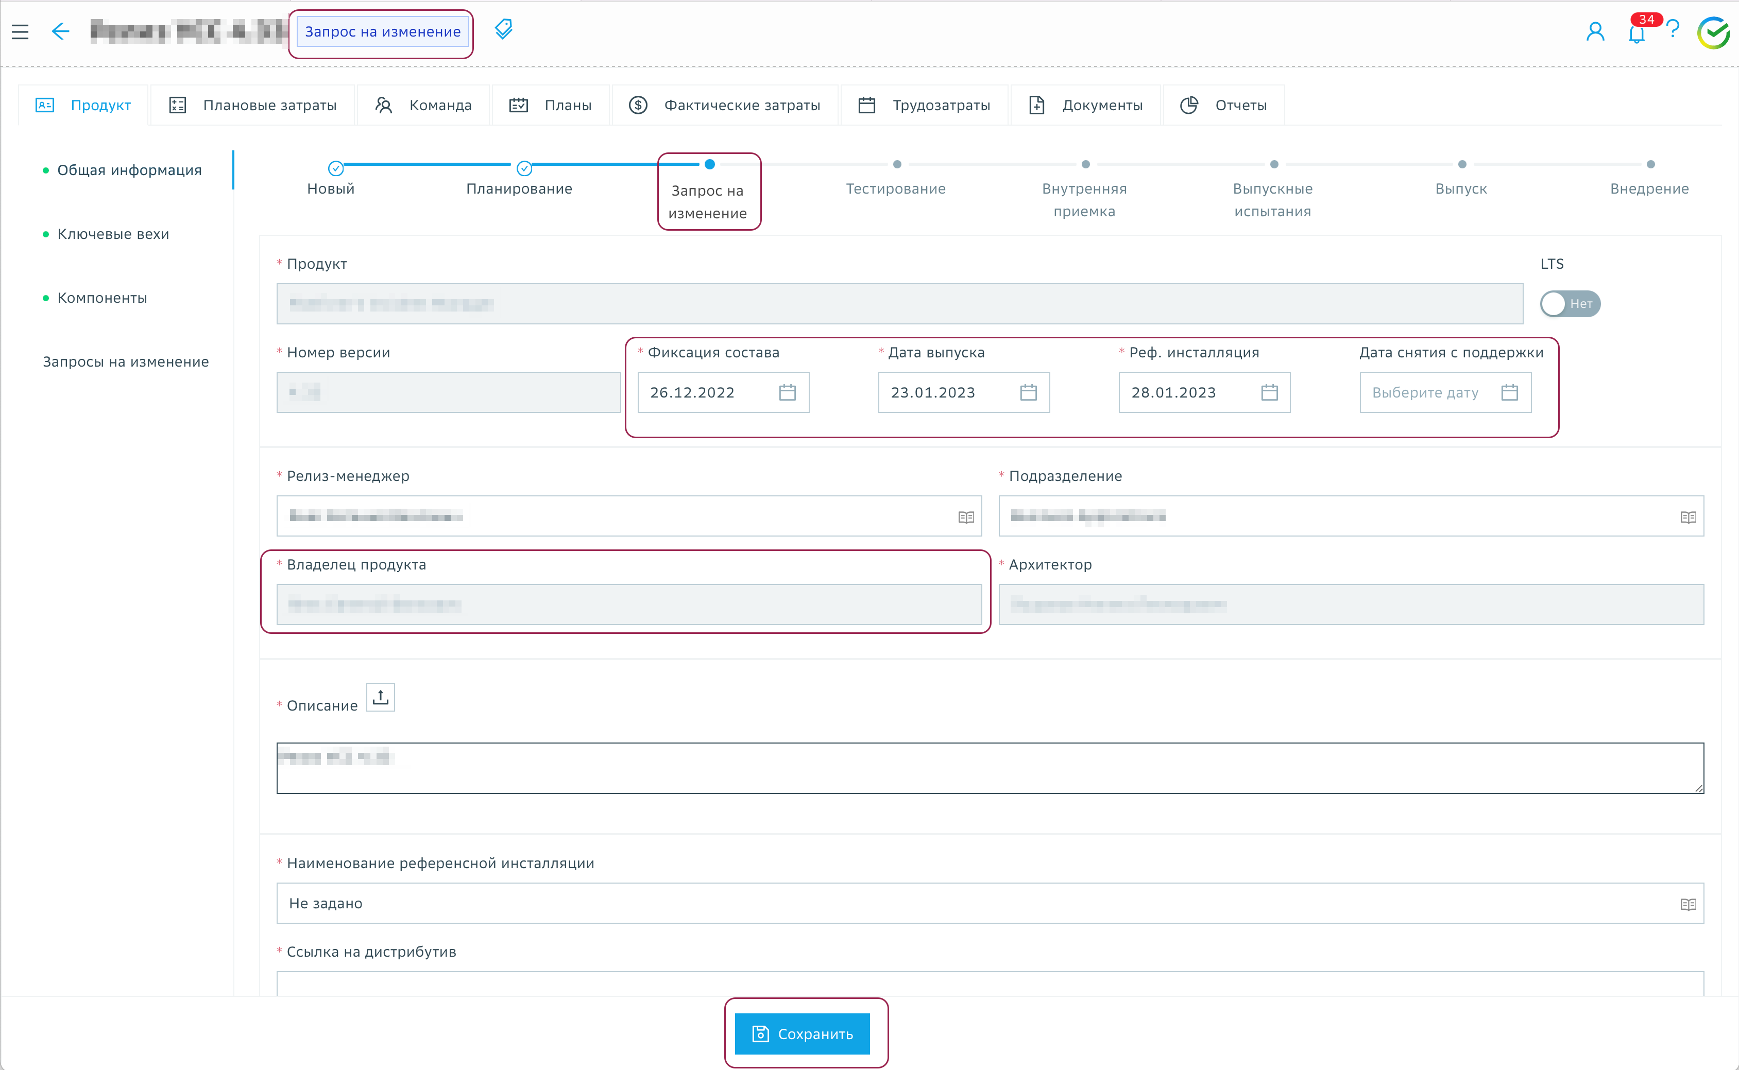Screen dimensions: 1739x1070
Task: Open the hamburger menu icon
Action: click(20, 32)
